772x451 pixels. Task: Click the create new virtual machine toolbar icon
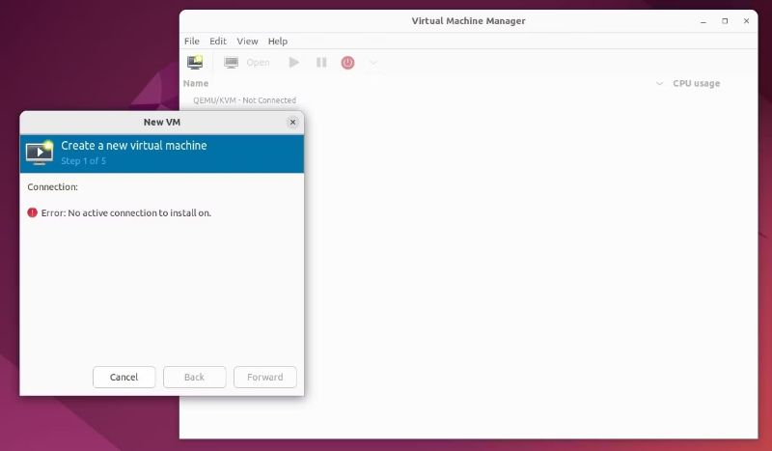pyautogui.click(x=195, y=63)
